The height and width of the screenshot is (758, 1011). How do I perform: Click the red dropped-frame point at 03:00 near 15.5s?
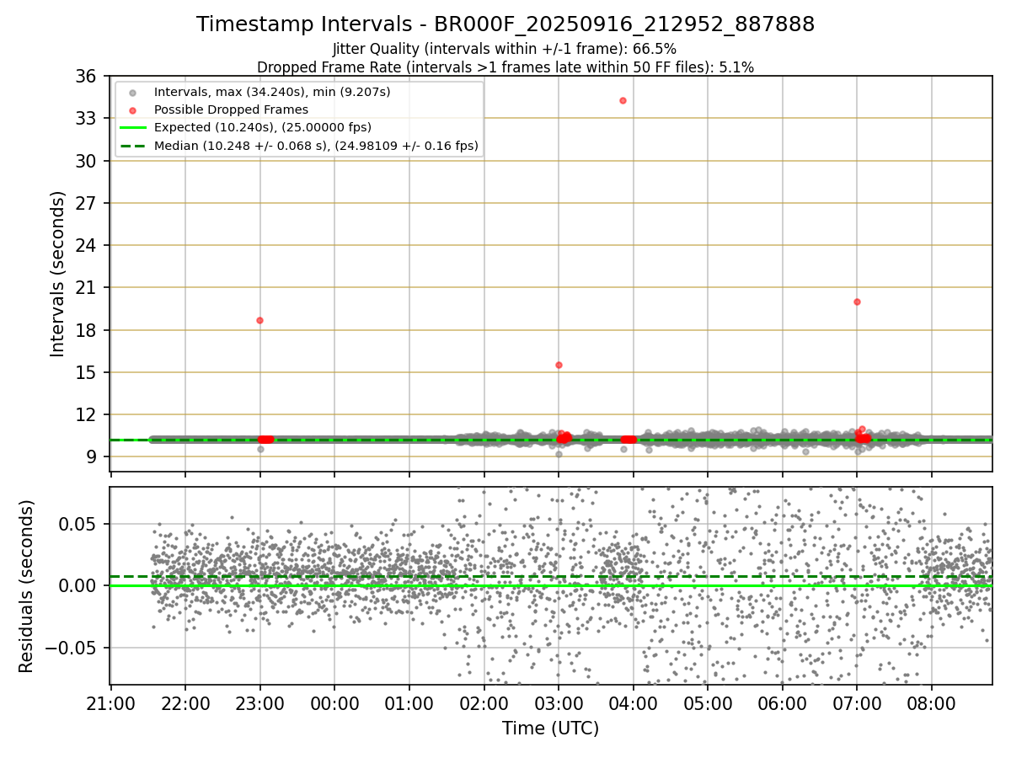[559, 365]
